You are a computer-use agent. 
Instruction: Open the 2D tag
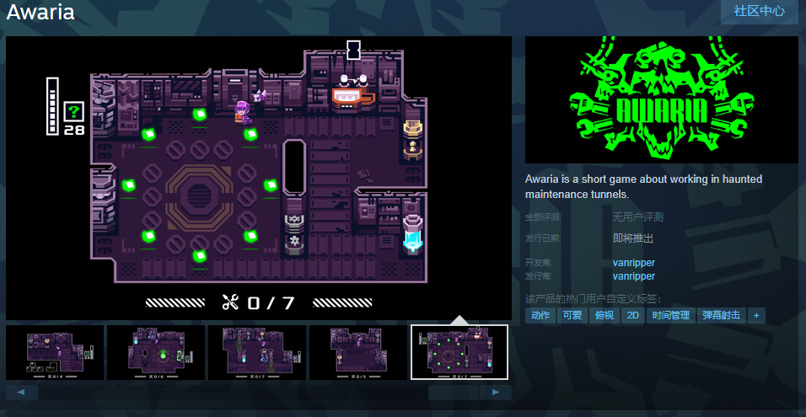click(631, 315)
